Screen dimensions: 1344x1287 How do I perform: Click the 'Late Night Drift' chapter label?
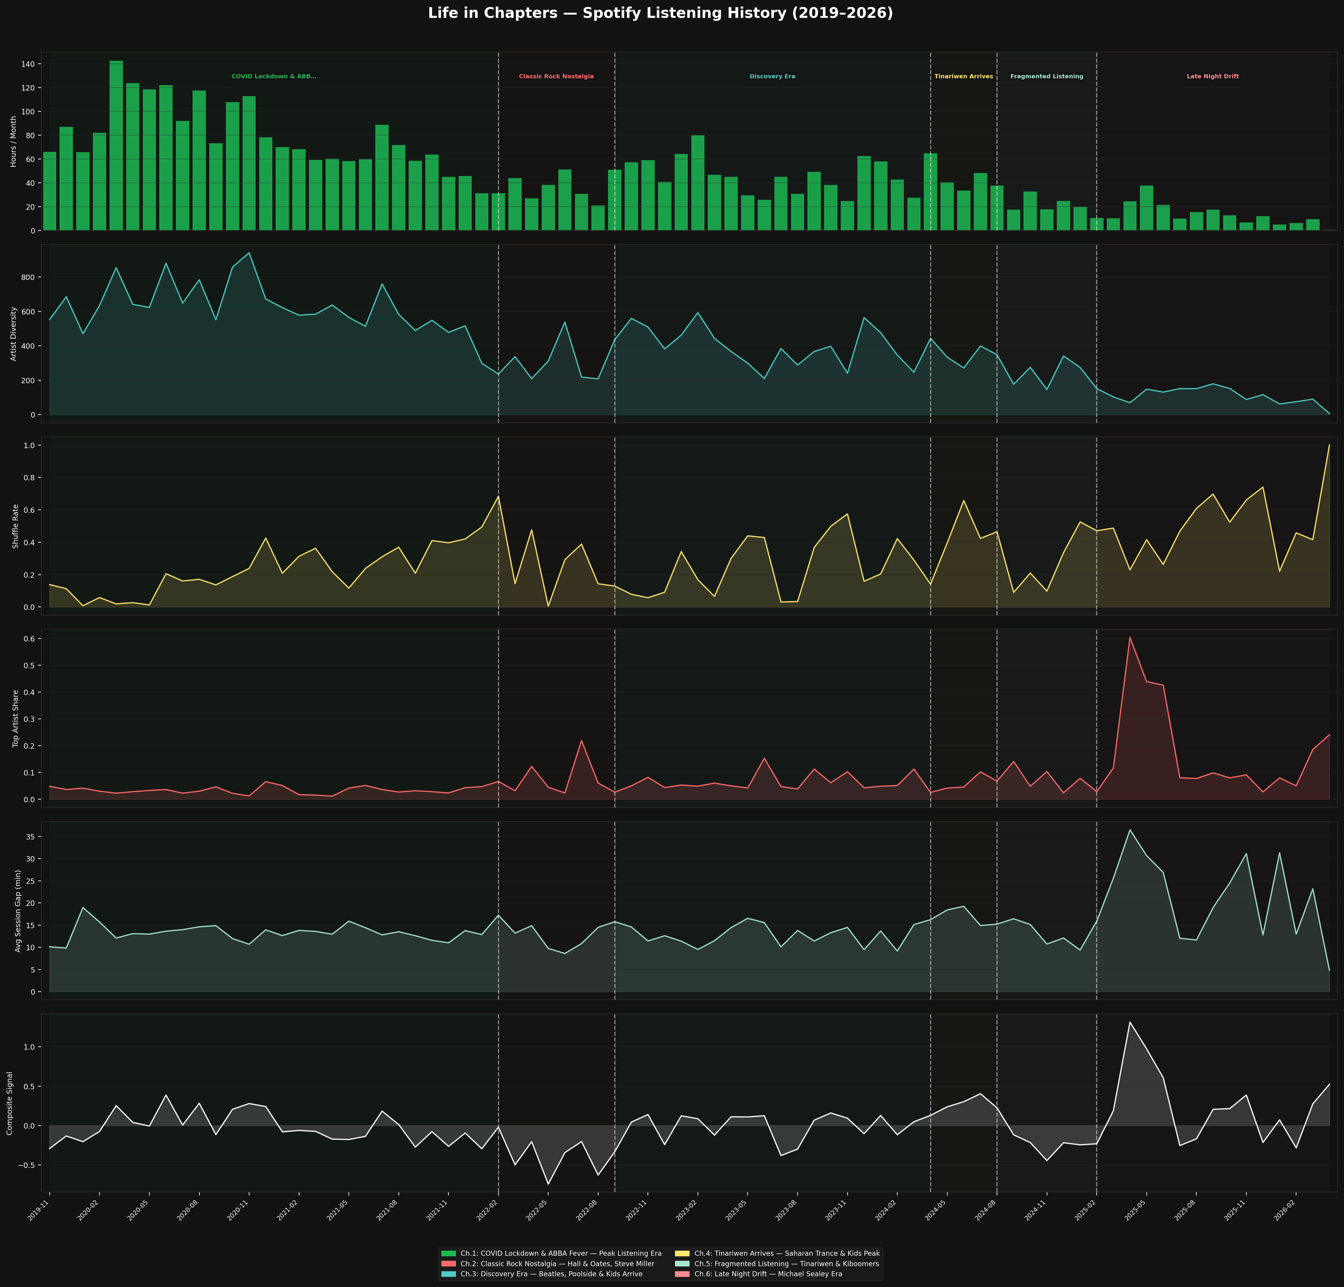1212,77
